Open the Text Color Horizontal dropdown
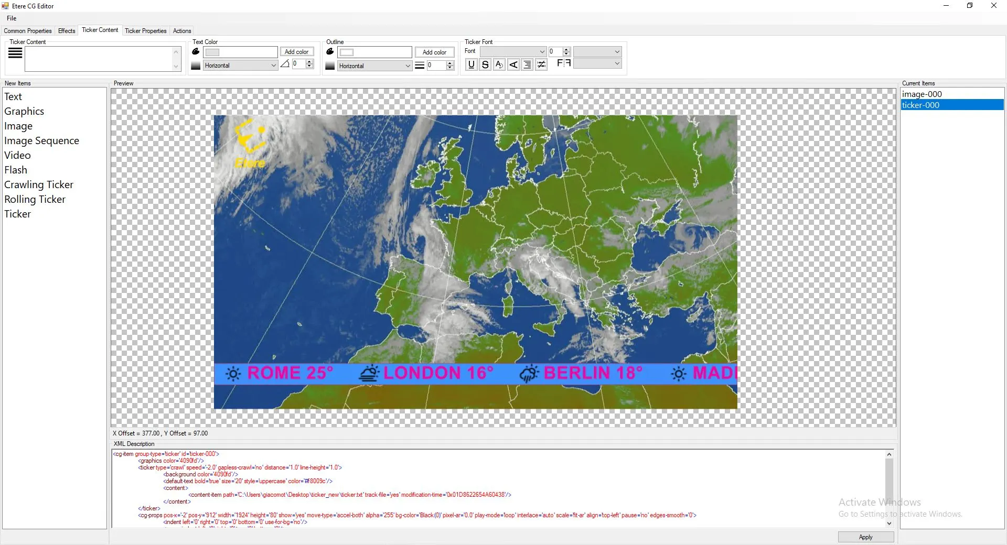This screenshot has height=545, width=1007. point(273,66)
